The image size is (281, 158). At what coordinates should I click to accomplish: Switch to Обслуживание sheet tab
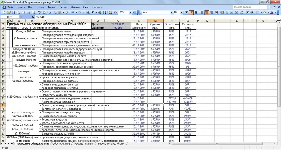coord(61,143)
